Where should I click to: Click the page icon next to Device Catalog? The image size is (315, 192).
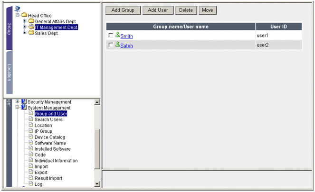[x=31, y=137]
